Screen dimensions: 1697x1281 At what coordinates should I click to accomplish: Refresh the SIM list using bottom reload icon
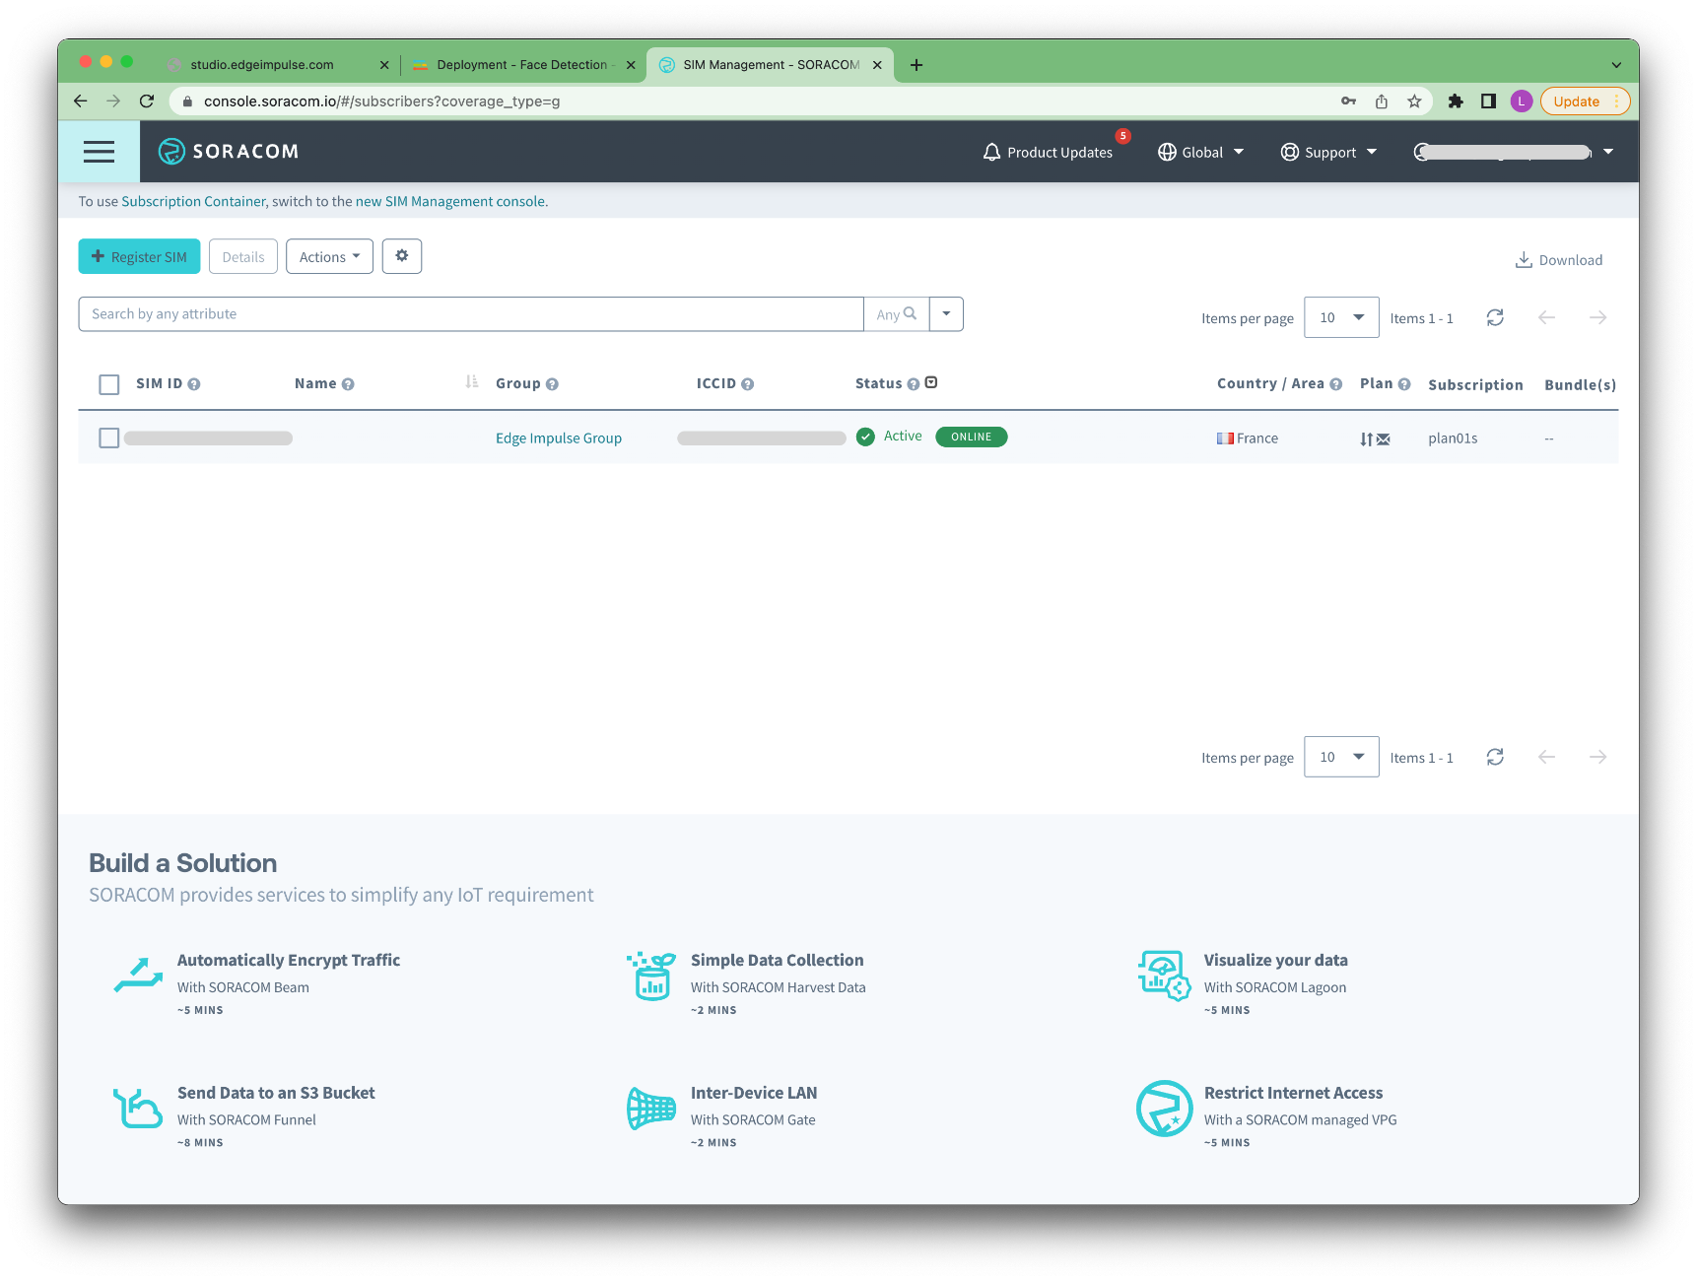tap(1495, 757)
